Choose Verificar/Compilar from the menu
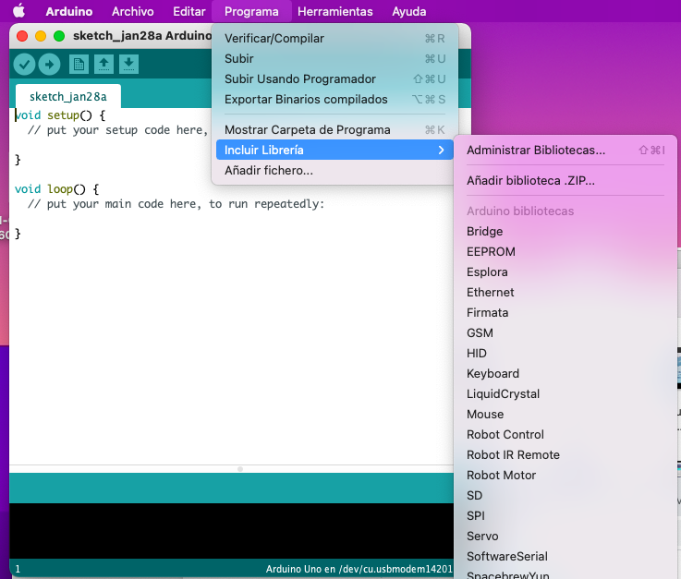 click(334, 39)
